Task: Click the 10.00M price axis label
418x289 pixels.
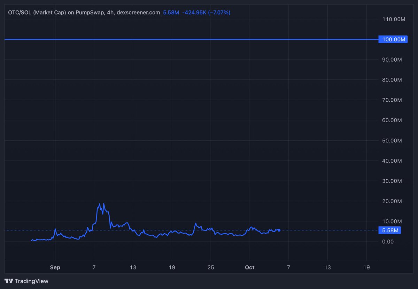Action: point(392,221)
